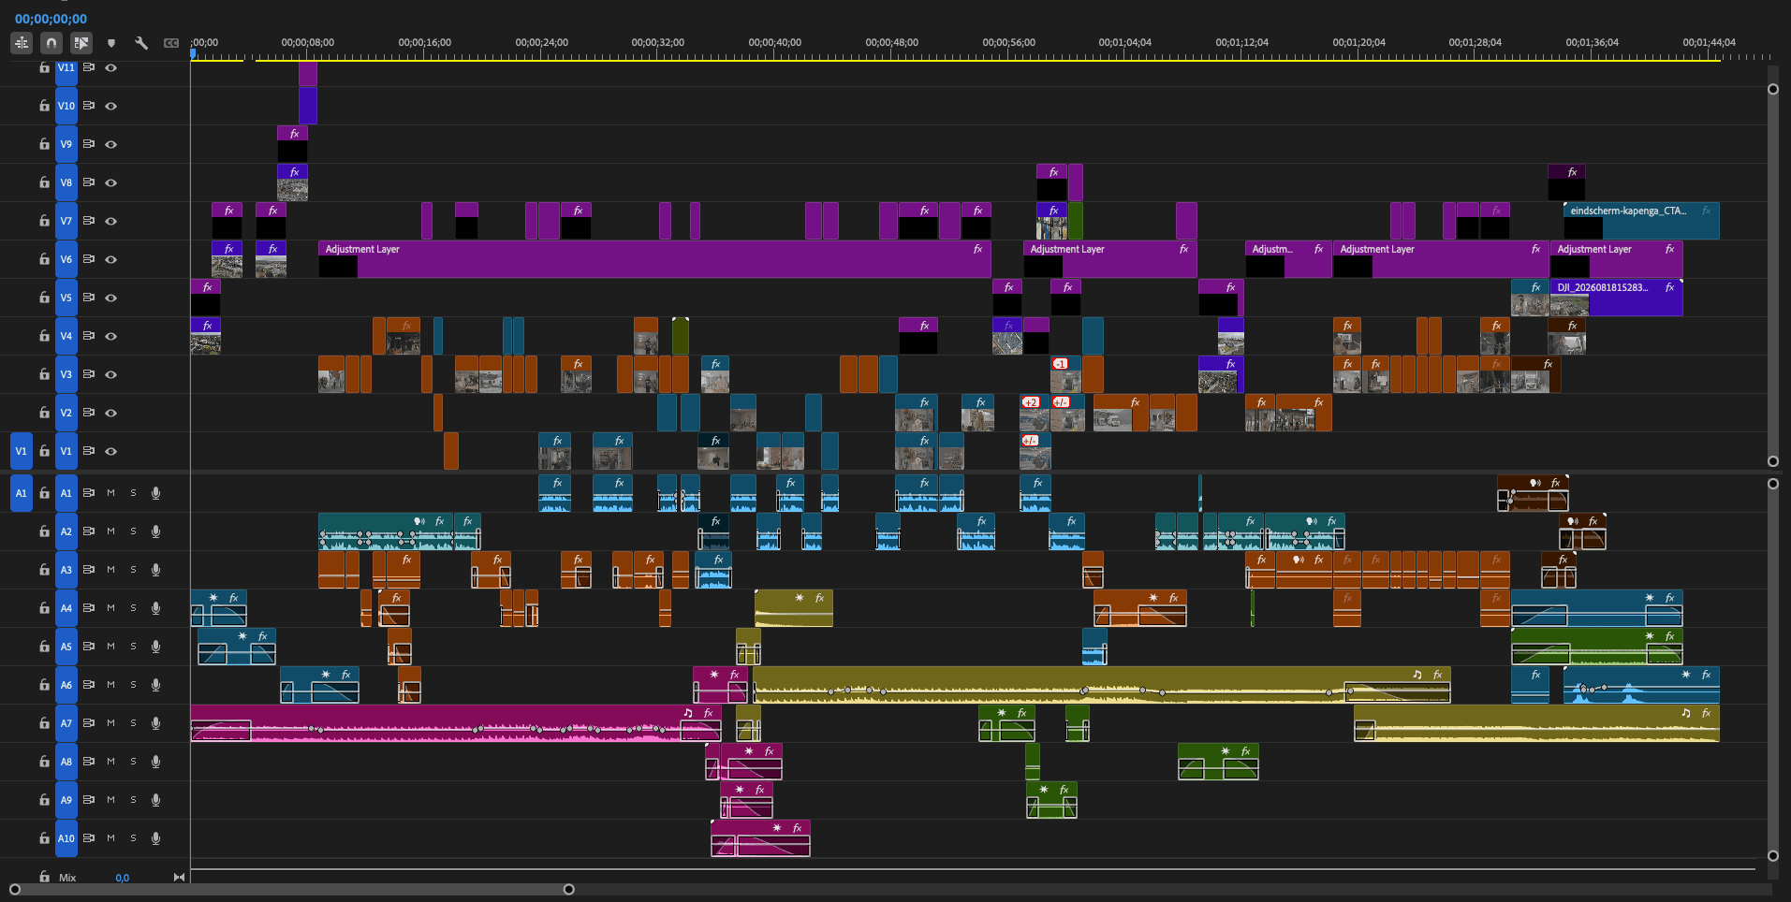Open the CC caption track options
This screenshot has height=902, width=1791.
[x=171, y=43]
